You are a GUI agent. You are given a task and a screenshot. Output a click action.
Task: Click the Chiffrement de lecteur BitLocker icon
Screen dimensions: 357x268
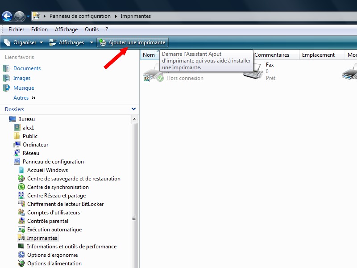pos(21,204)
